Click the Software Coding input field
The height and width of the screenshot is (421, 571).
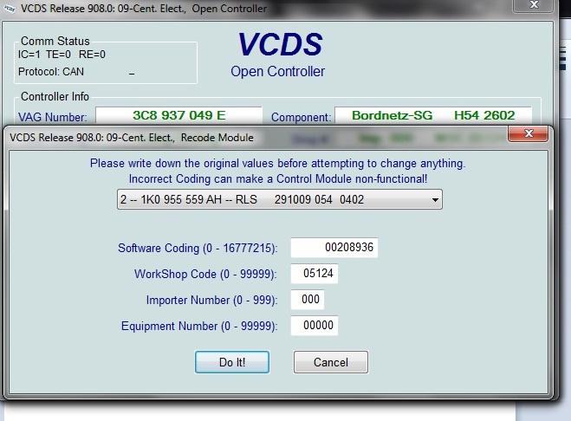pyautogui.click(x=334, y=248)
